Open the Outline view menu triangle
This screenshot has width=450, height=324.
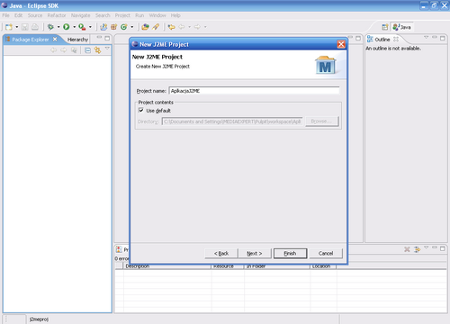pyautogui.click(x=426, y=37)
